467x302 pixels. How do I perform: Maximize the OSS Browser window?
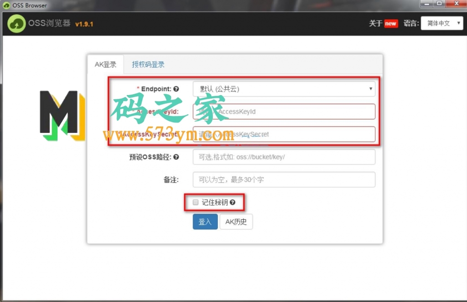pyautogui.click(x=439, y=4)
